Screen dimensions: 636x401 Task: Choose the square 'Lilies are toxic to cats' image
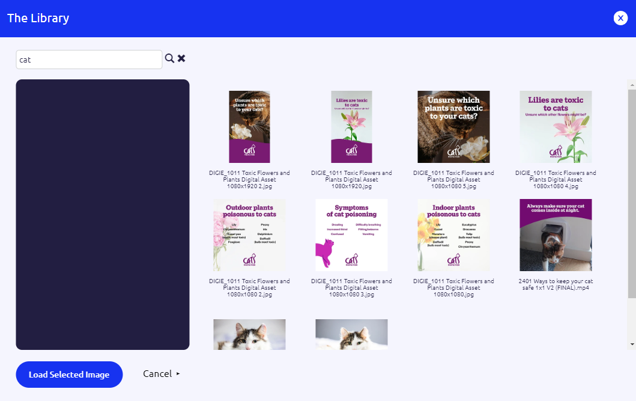(556, 127)
